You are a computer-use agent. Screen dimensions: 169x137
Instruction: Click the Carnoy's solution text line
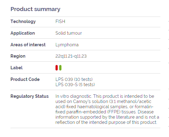pyautogui.click(x=103, y=101)
